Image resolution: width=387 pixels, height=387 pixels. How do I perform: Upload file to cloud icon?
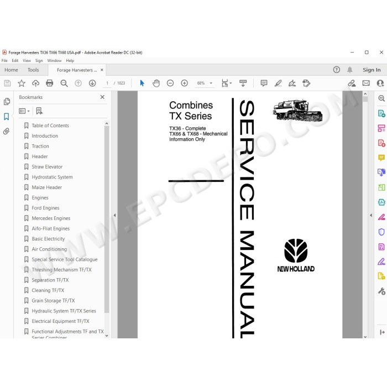coord(35,83)
